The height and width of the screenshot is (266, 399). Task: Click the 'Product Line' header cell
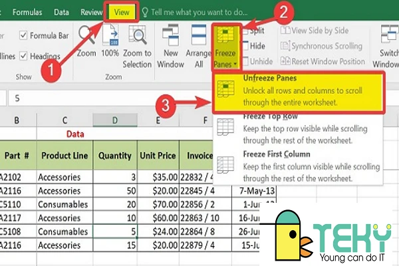pyautogui.click(x=65, y=155)
